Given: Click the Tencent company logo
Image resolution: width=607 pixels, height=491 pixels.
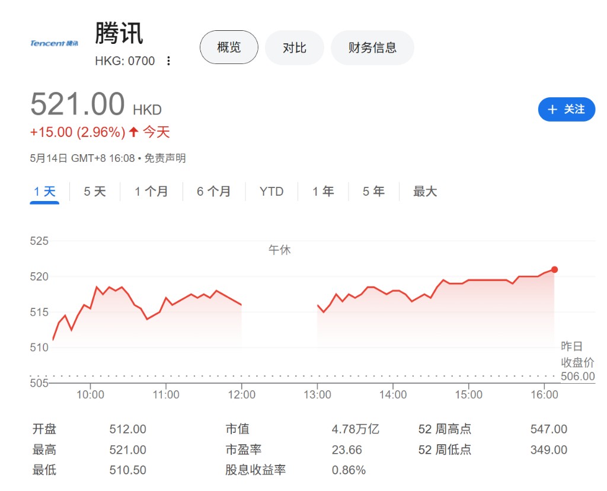Looking at the screenshot, I should [54, 43].
